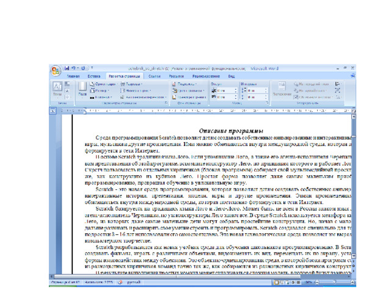Click the vertical scrollbar up arrow
The width and height of the screenshot is (391, 293).
pos(354,117)
